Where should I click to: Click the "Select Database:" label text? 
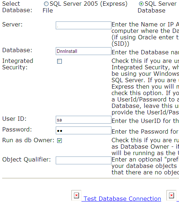(17, 7)
